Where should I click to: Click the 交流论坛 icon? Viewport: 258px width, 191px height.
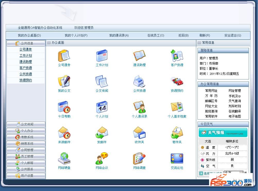177,158
